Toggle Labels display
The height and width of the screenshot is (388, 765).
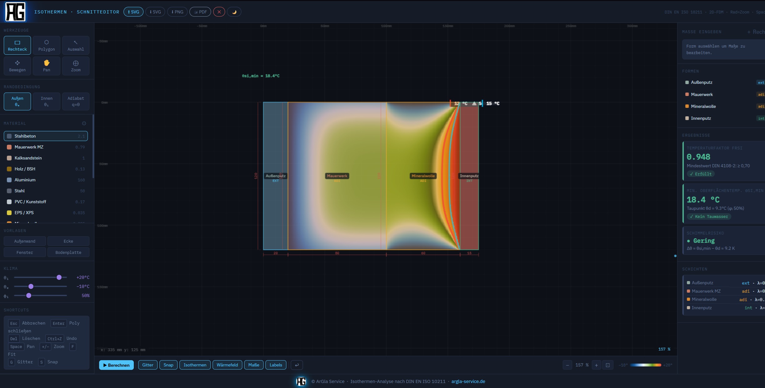tap(276, 365)
